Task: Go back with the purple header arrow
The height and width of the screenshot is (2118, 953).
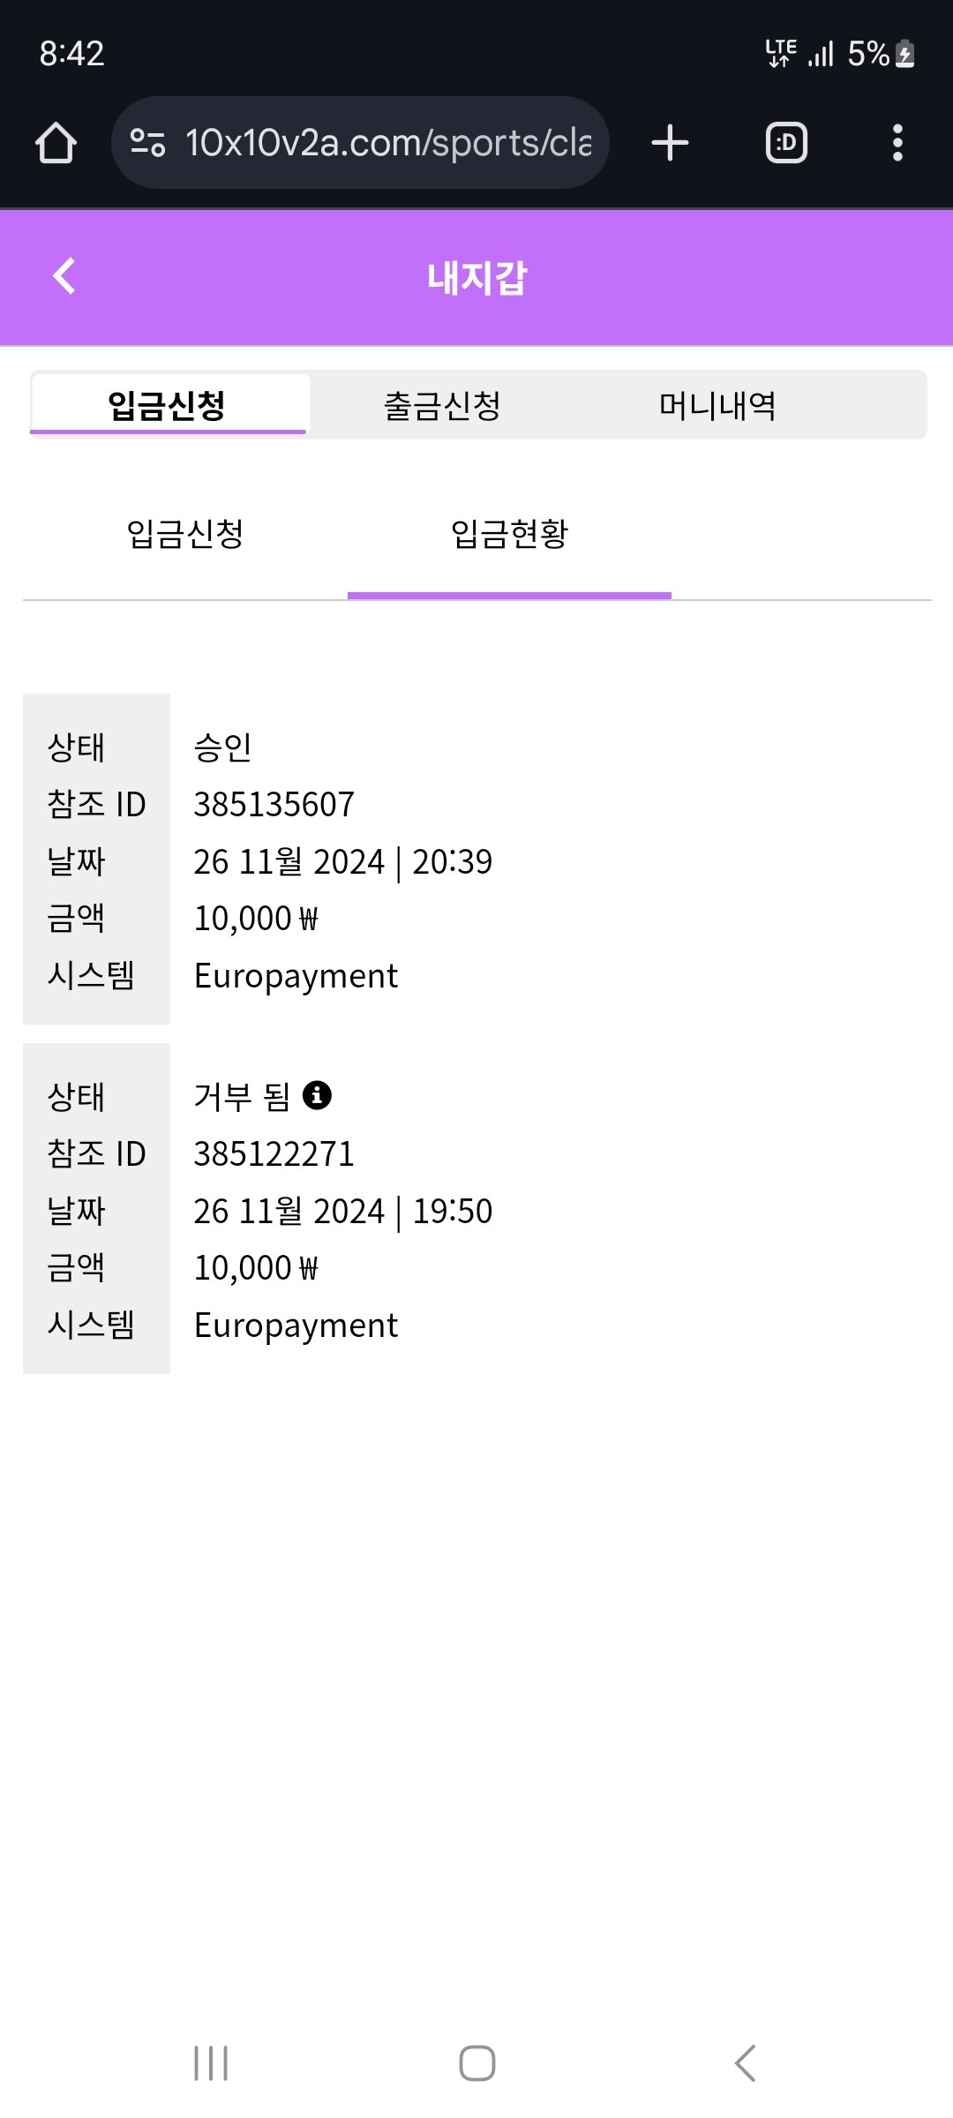Action: pyautogui.click(x=64, y=276)
